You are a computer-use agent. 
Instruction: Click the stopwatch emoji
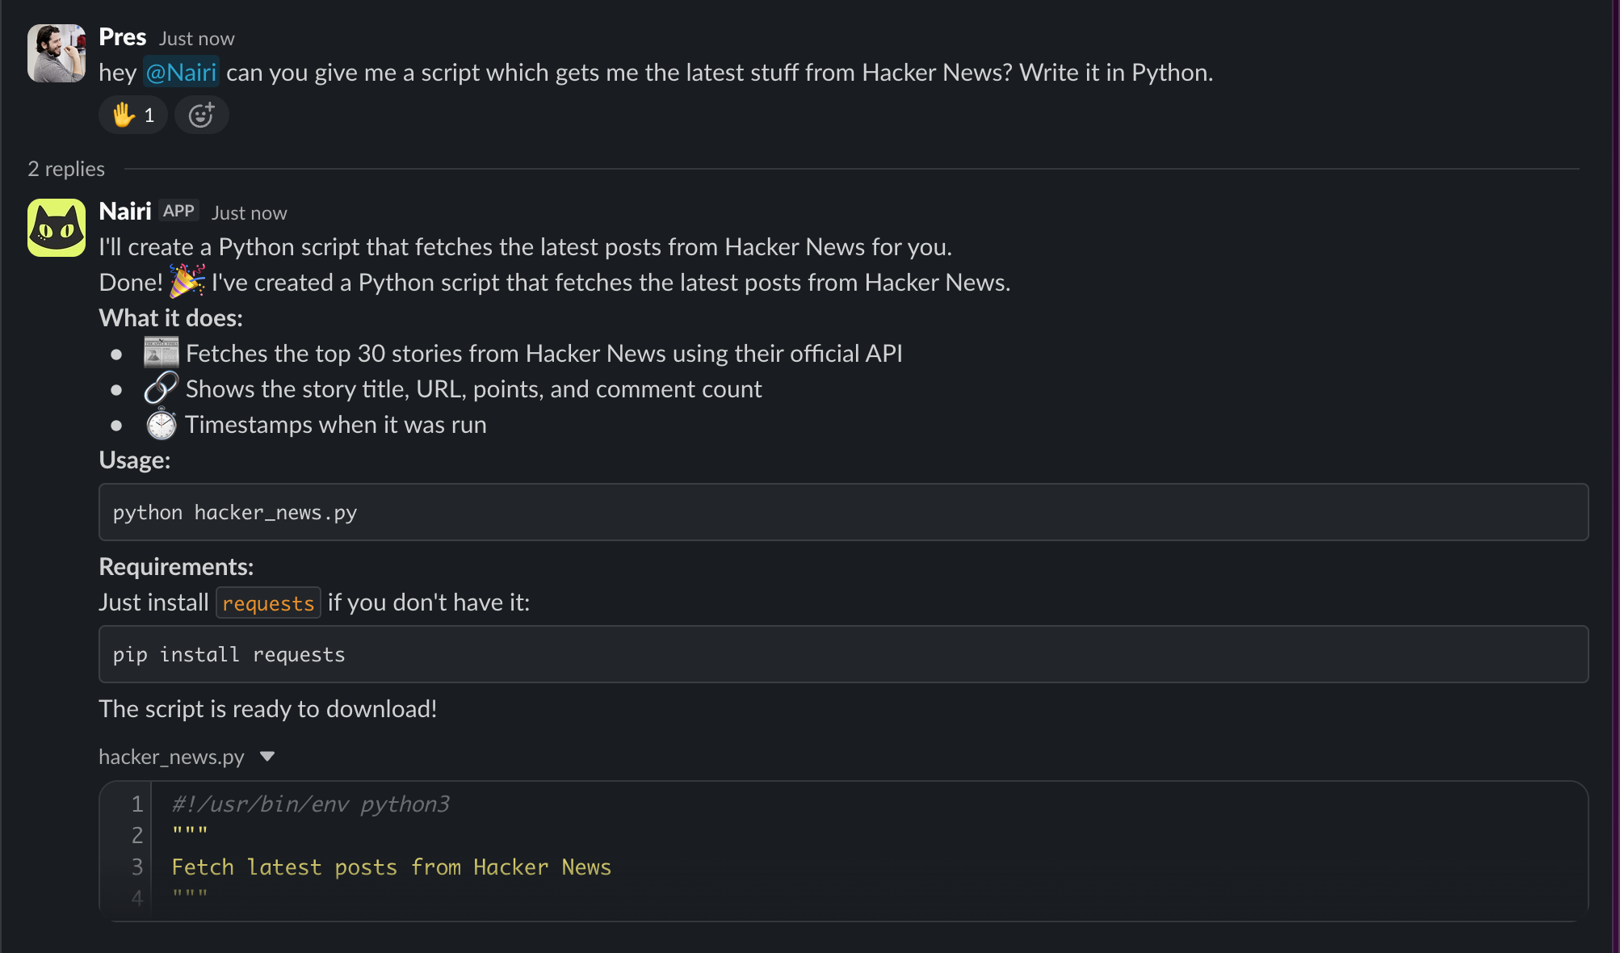[162, 424]
